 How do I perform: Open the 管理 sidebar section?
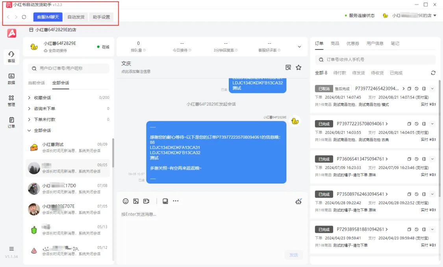point(11,100)
